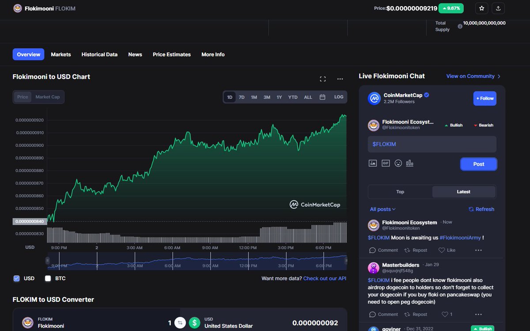The width and height of the screenshot is (530, 331).
Task: Click the FLOKIM converter amount field
Action: point(169,323)
